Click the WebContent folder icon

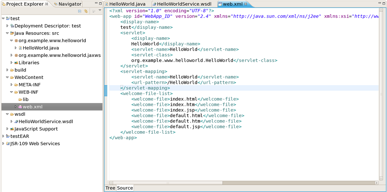click(x=12, y=77)
